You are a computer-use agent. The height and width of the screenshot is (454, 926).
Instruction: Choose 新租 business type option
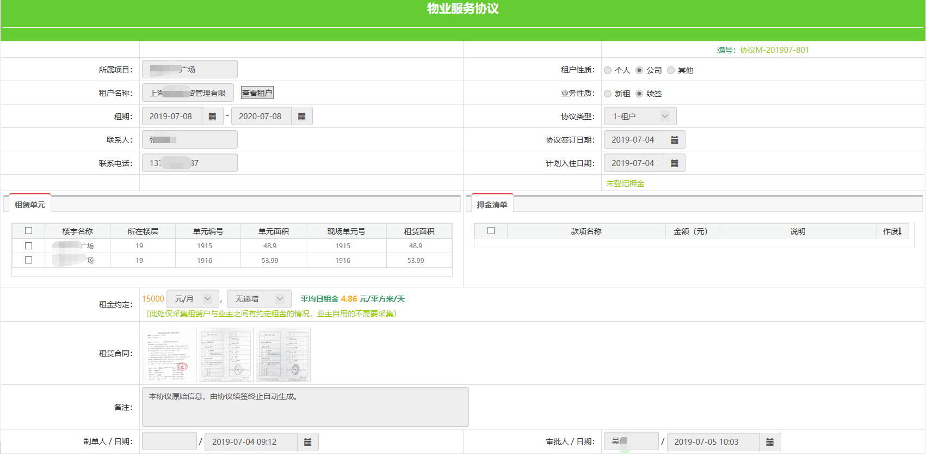tap(608, 94)
